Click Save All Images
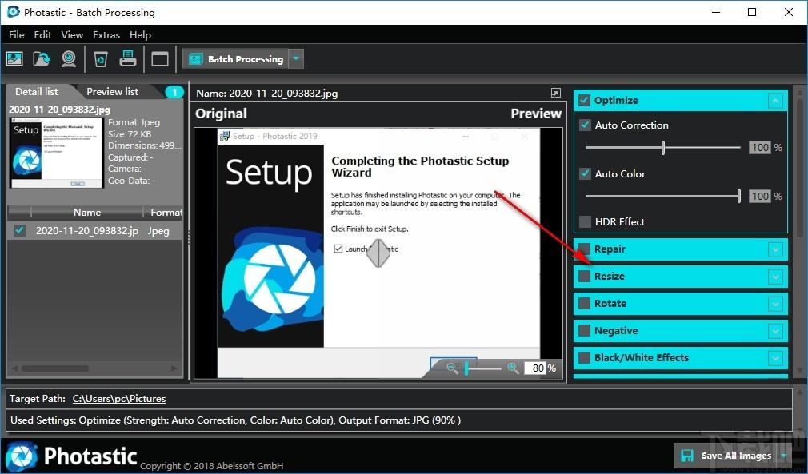This screenshot has width=808, height=474. (x=726, y=456)
